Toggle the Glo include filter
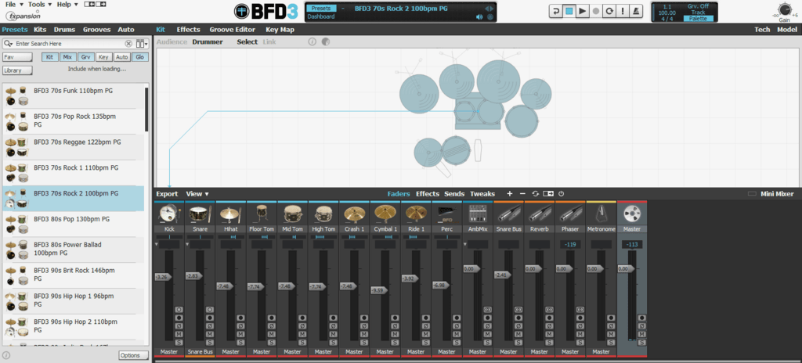 (x=139, y=57)
